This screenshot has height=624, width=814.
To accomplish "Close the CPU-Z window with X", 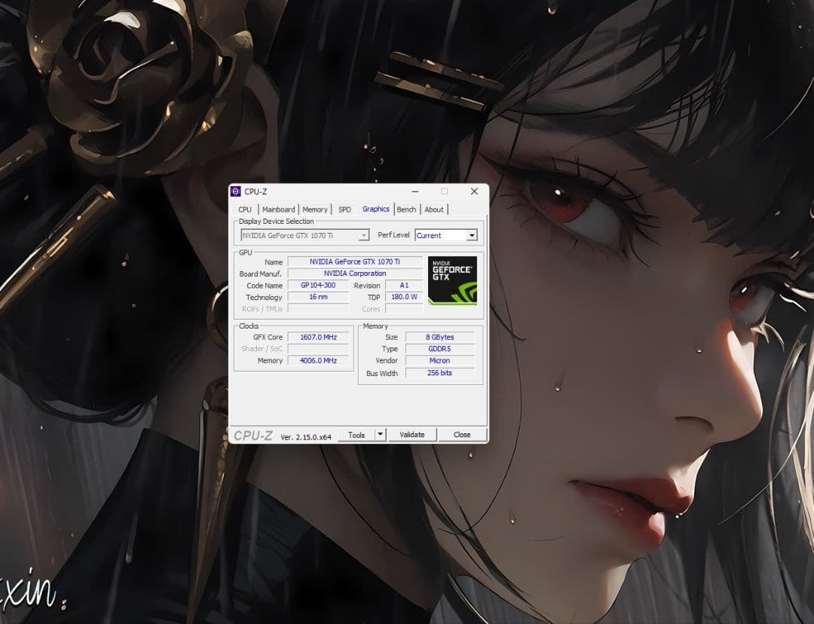I will click(474, 191).
